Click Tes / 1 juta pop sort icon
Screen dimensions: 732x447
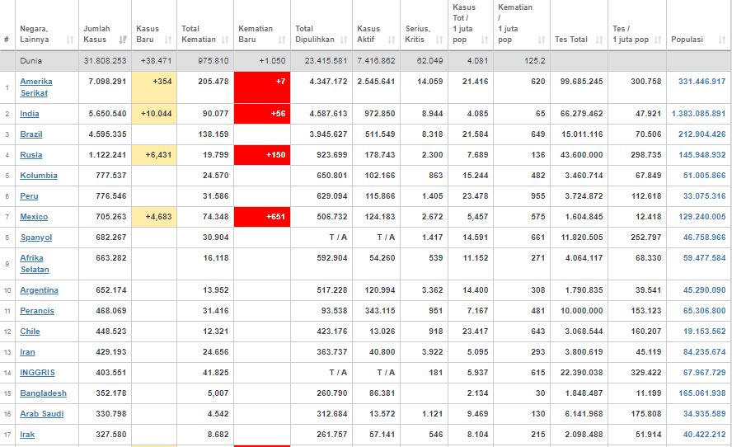pos(658,40)
